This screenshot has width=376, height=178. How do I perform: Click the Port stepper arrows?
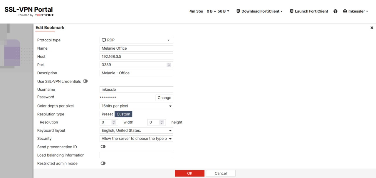click(169, 65)
